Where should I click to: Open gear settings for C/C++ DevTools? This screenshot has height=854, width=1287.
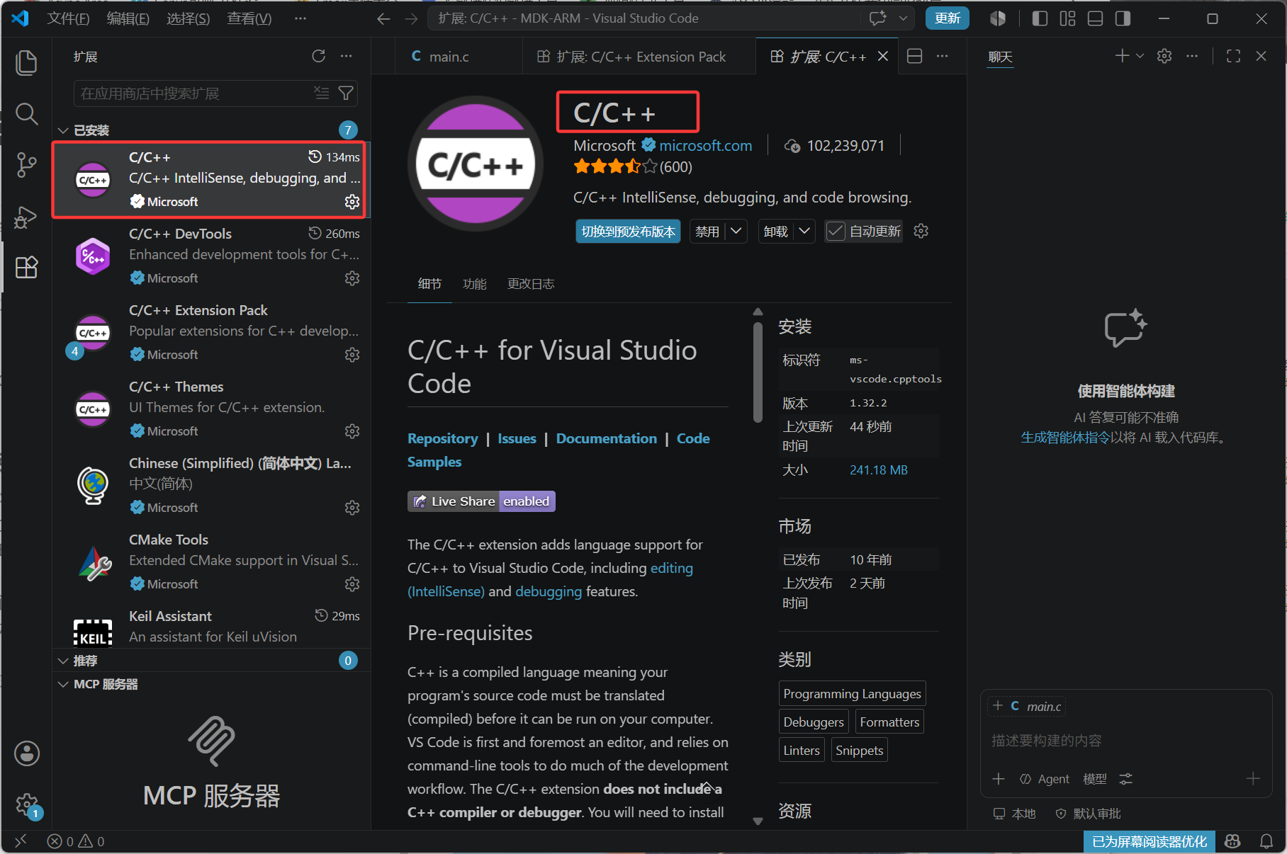click(352, 278)
